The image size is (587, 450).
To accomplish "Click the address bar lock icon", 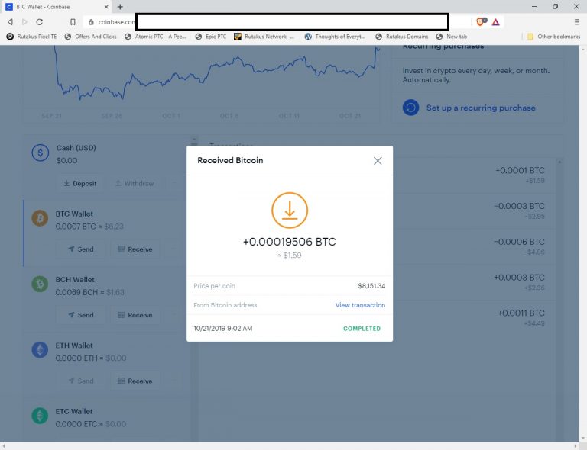I will coord(91,22).
